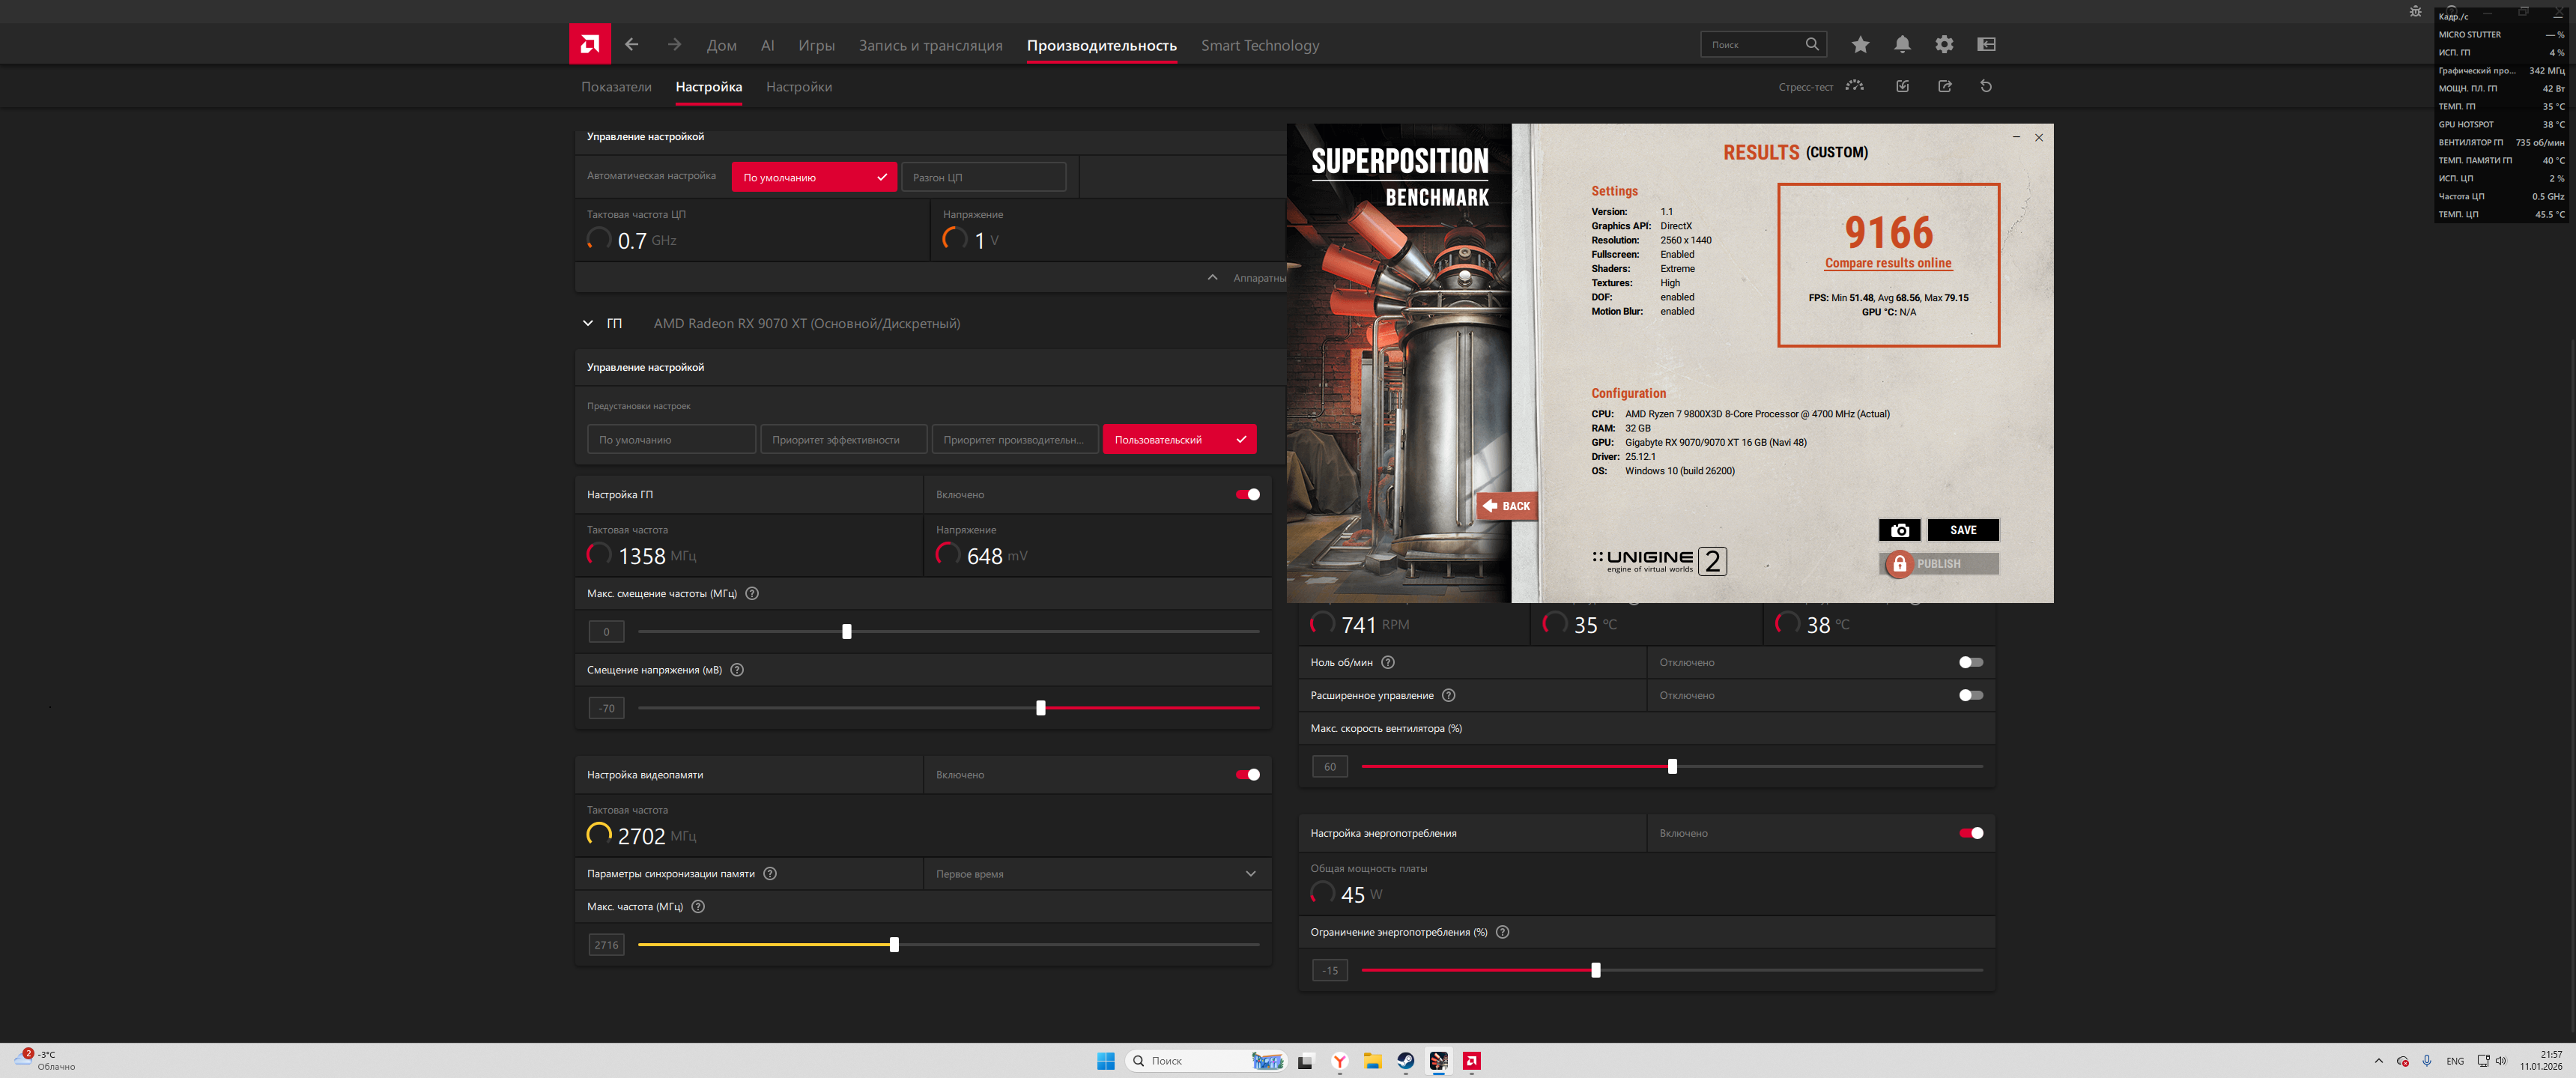The width and height of the screenshot is (2576, 1078).
Task: Open favorites star icon
Action: pos(1859,44)
